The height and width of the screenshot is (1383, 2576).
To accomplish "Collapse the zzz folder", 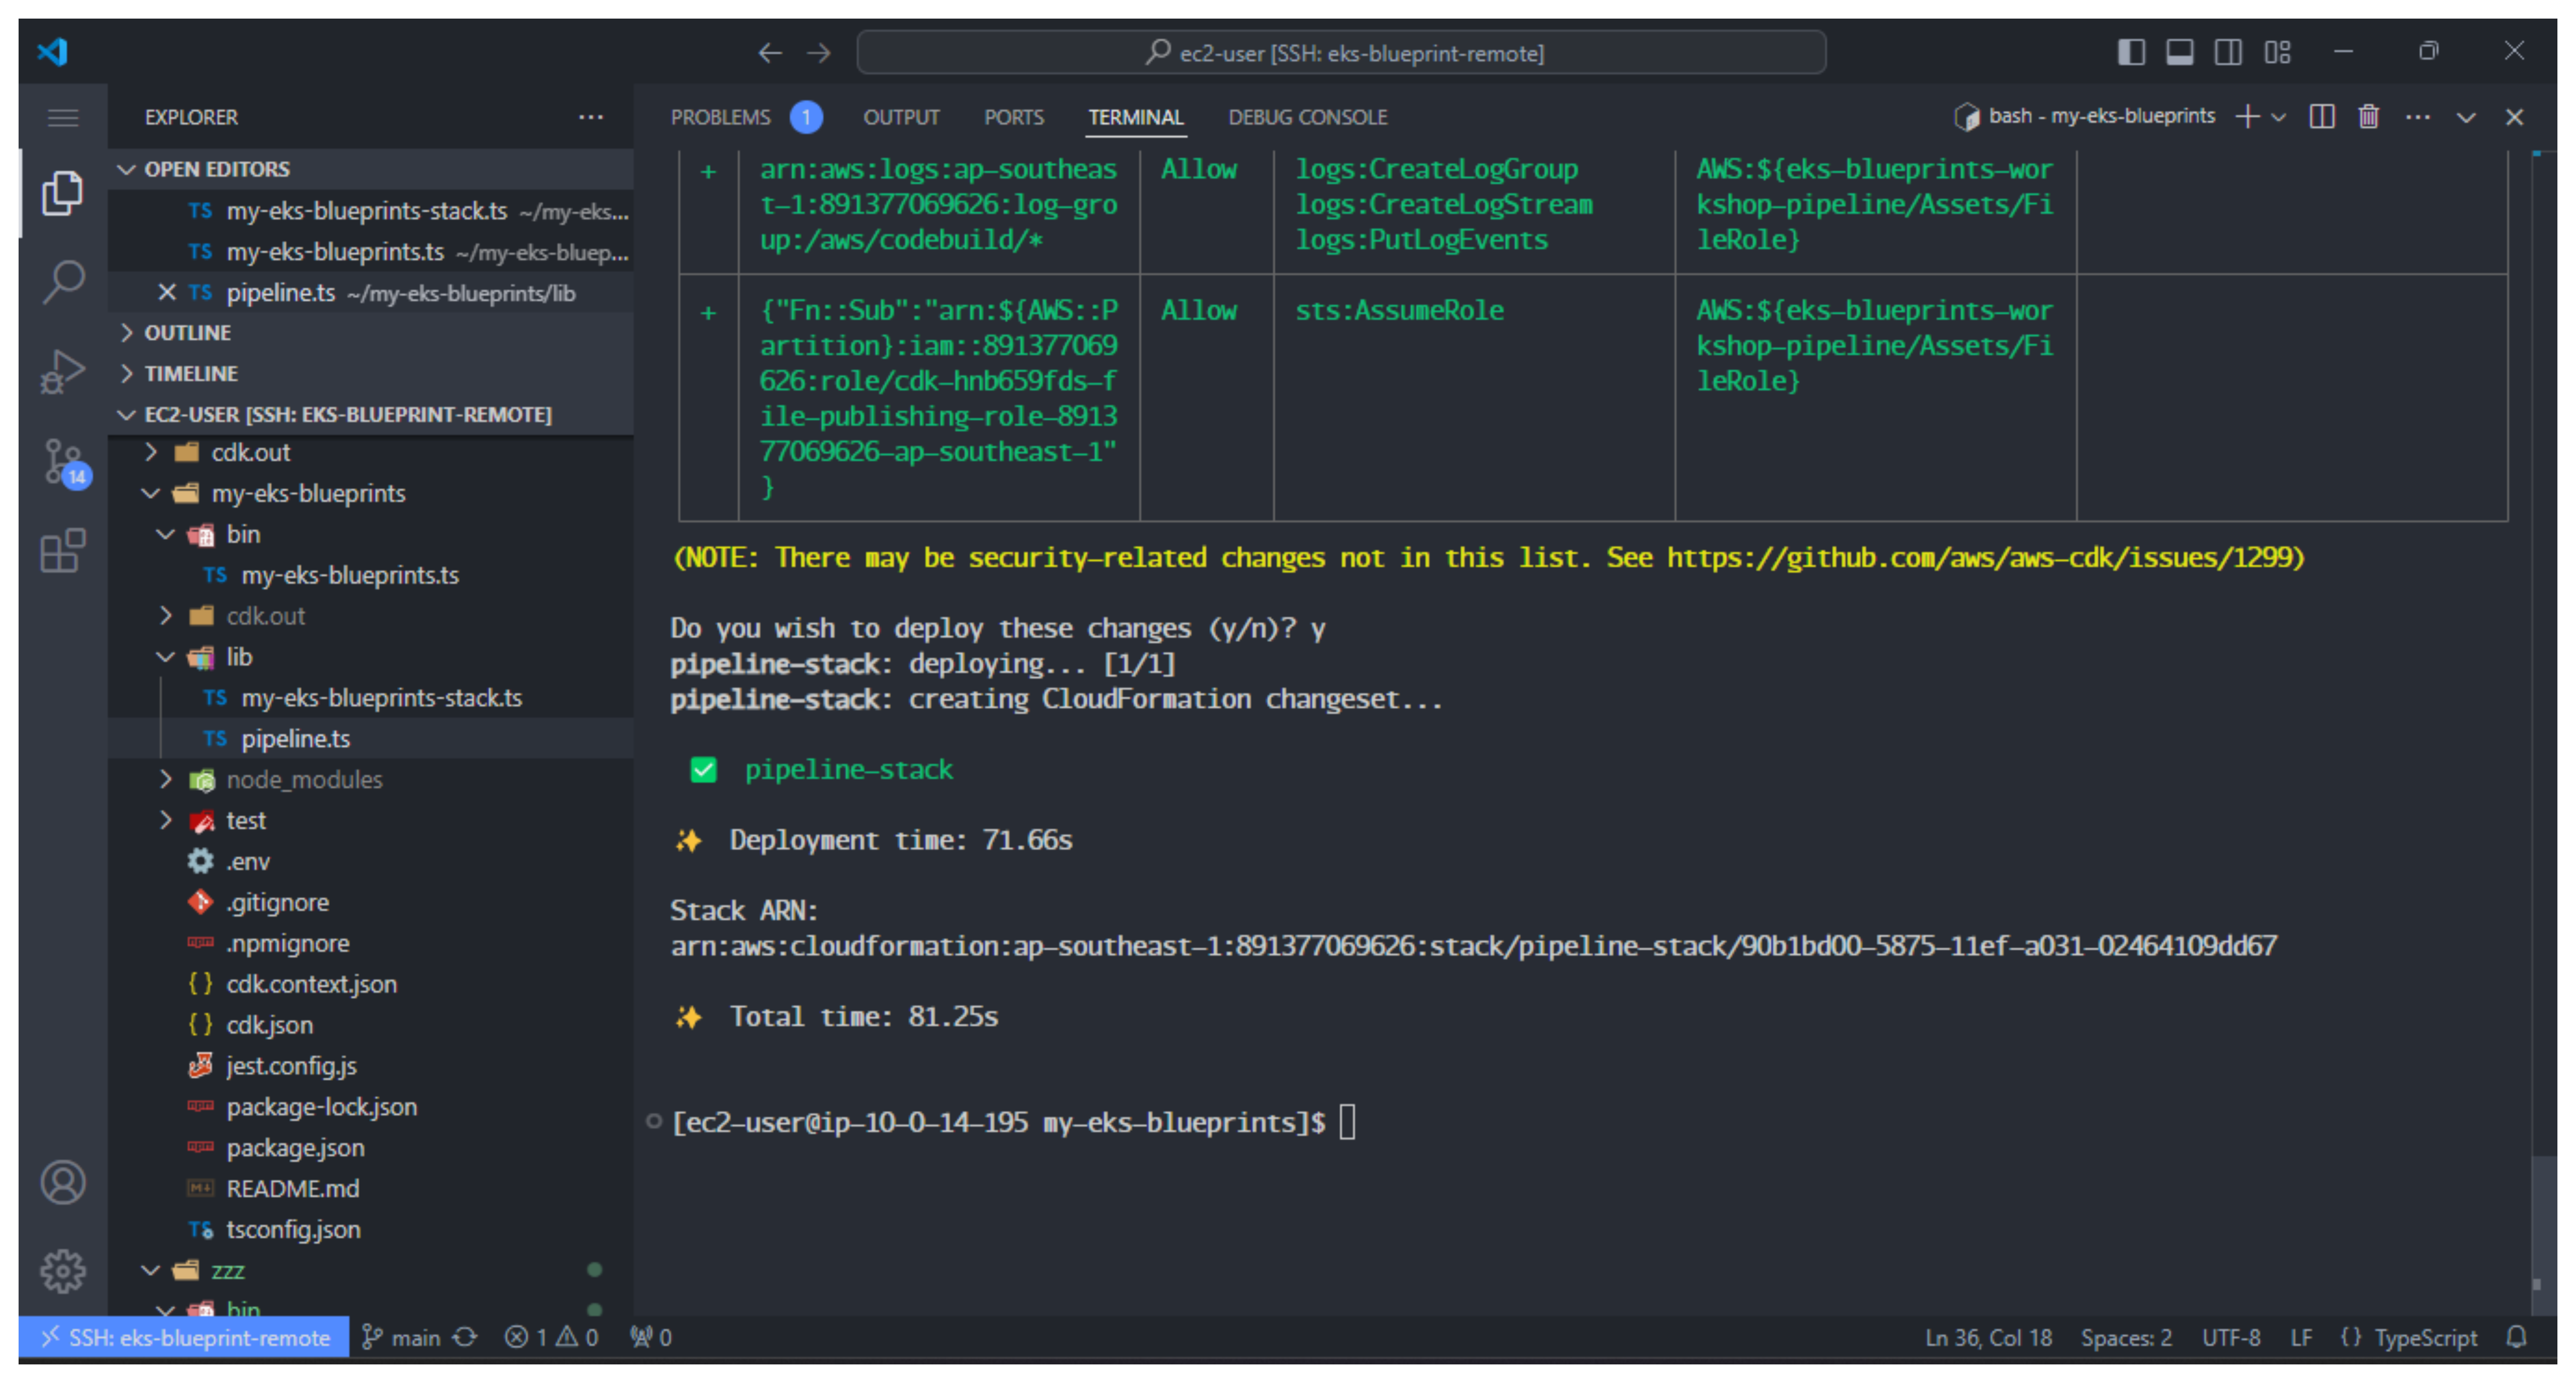I will click(370, 1270).
